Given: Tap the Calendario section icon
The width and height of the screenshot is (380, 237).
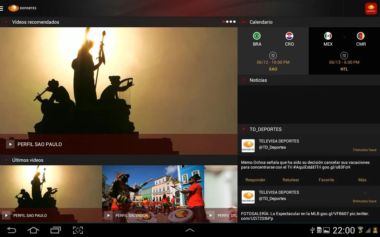Looking at the screenshot, I should [x=243, y=22].
